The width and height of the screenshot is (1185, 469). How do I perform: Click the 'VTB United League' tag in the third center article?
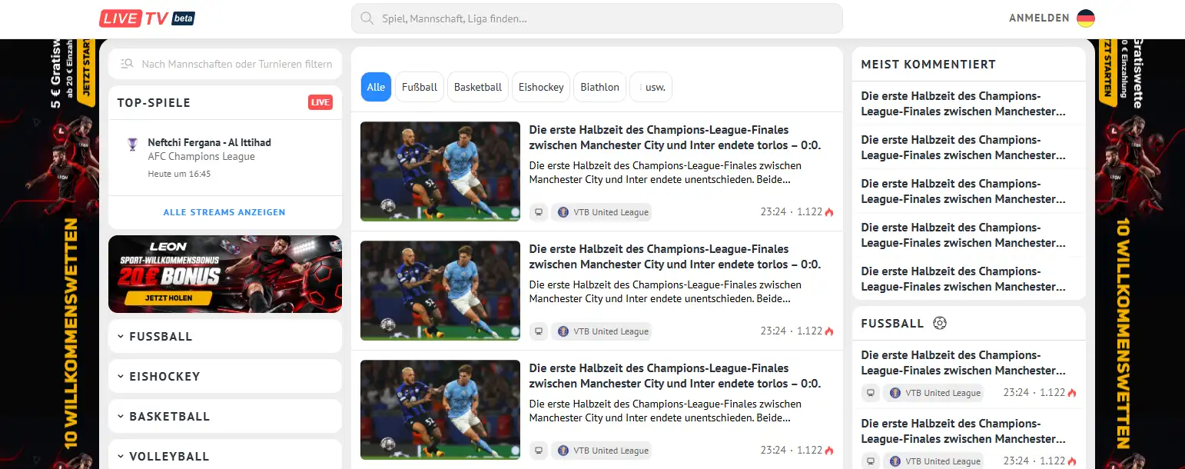(602, 451)
